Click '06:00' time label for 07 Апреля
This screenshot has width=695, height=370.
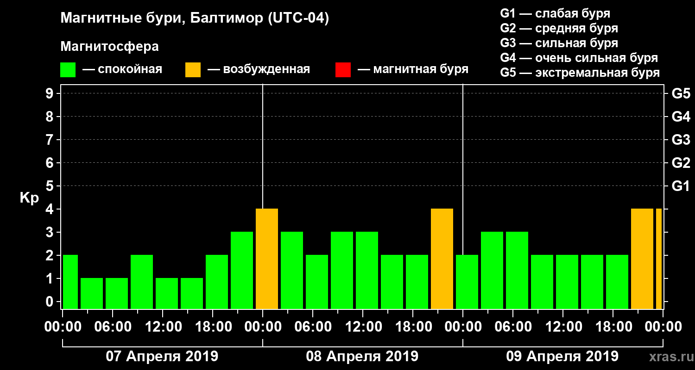(113, 327)
